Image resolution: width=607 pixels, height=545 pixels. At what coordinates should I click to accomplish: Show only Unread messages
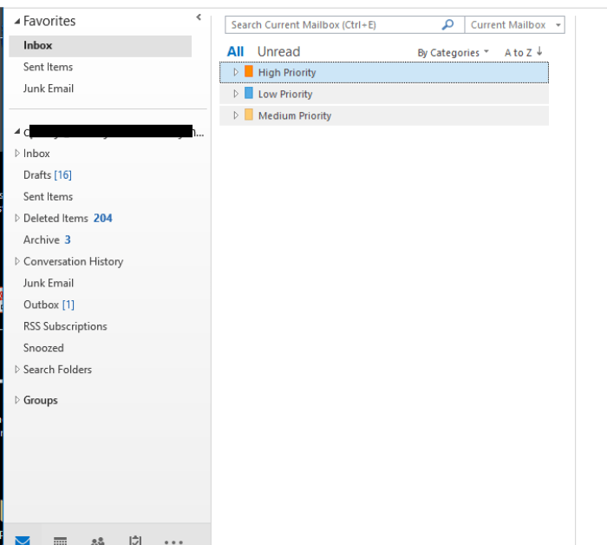278,52
